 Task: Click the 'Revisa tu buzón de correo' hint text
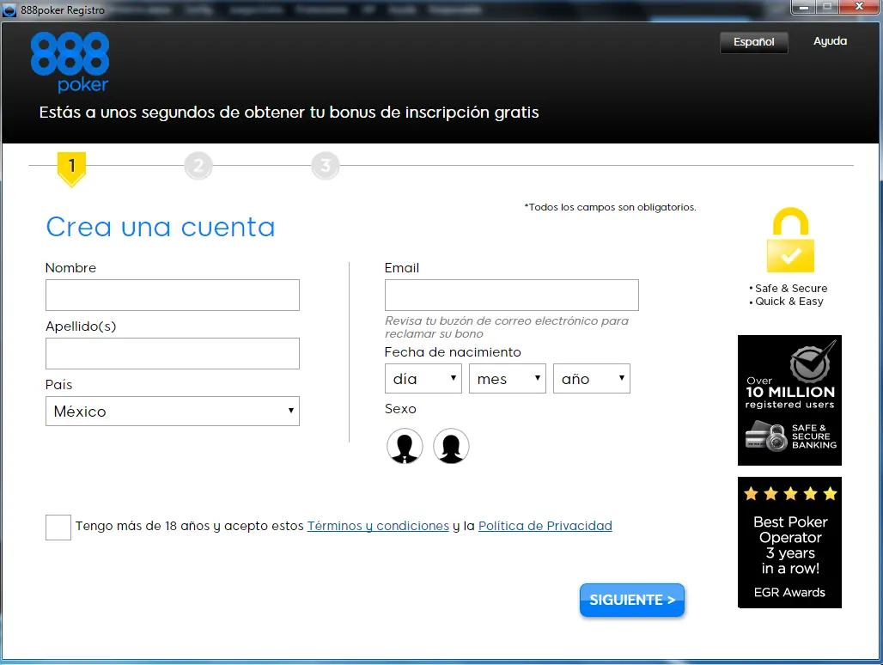506,327
